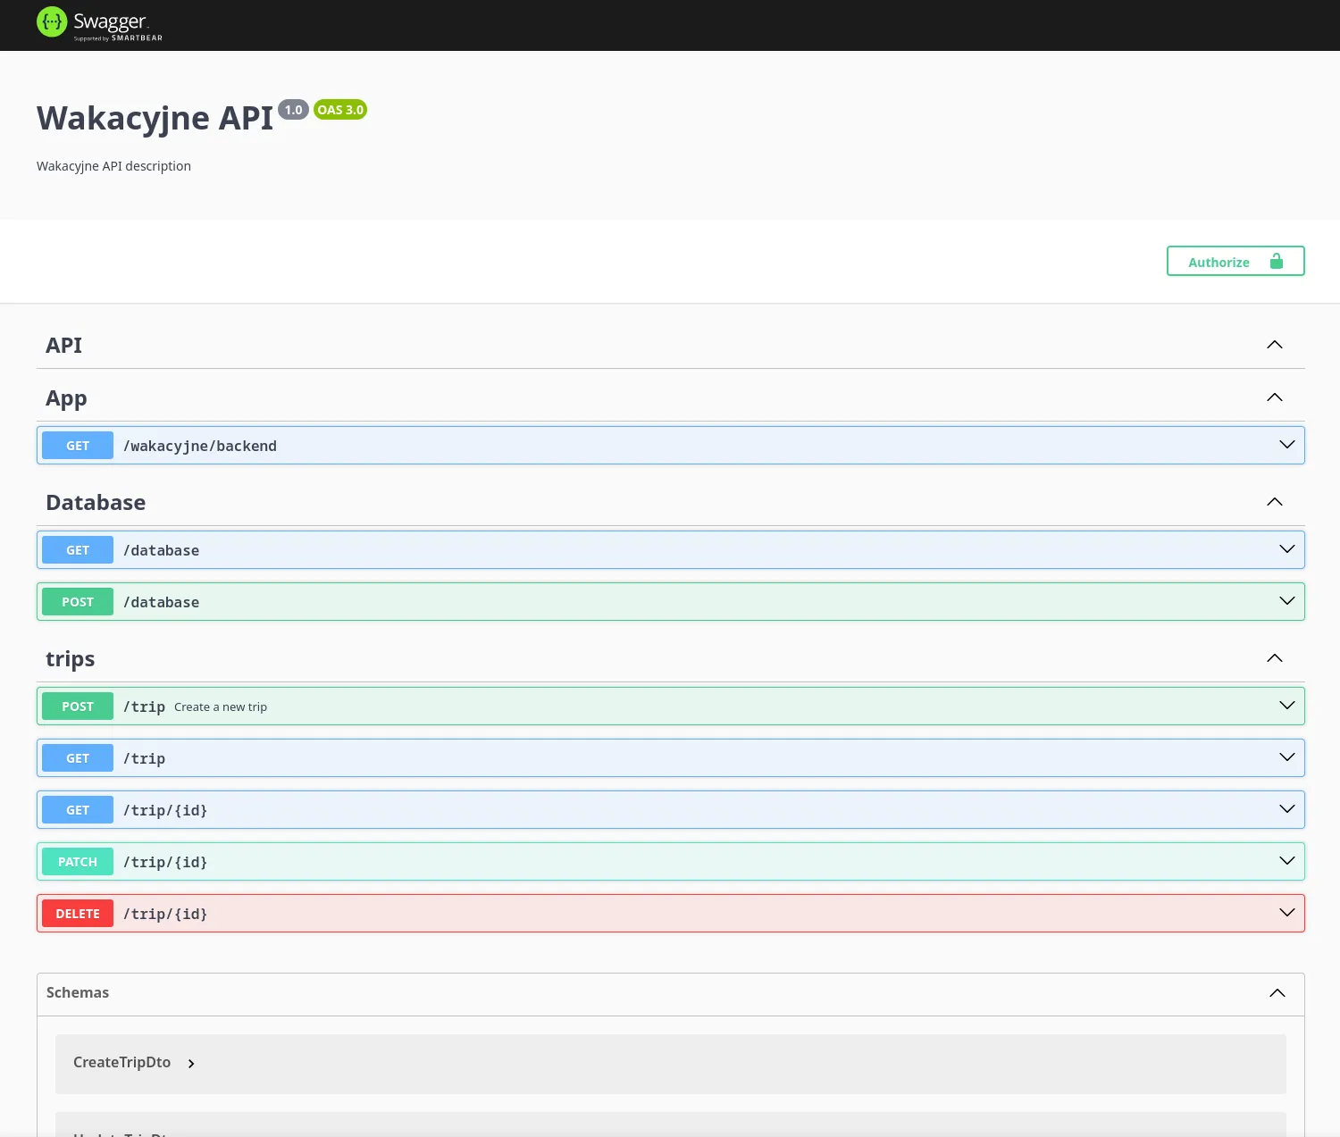
Task: Click the PATCH badge on /trip/{id}
Action: click(77, 861)
